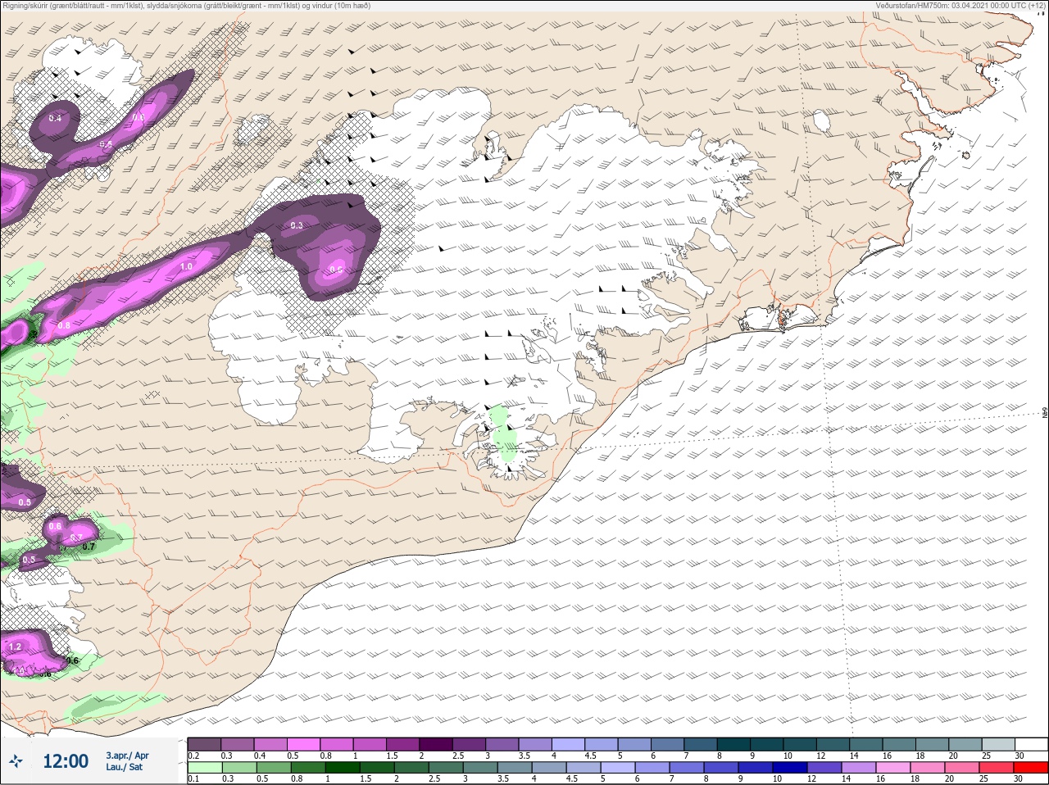
Task: Click the 12:00 forecast time label
Action: click(66, 761)
